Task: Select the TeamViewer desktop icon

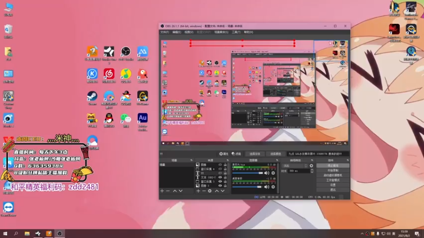Action: point(8,209)
